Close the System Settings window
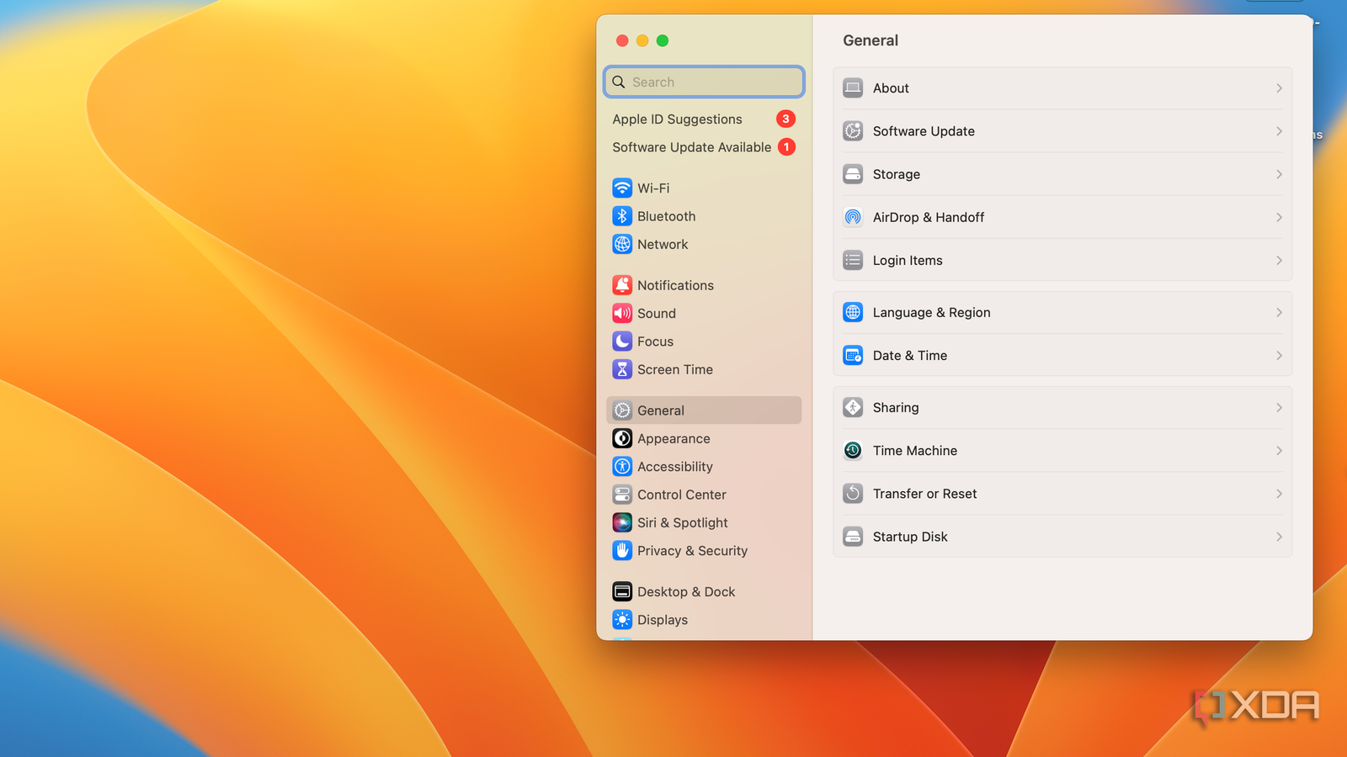This screenshot has width=1347, height=757. (622, 40)
